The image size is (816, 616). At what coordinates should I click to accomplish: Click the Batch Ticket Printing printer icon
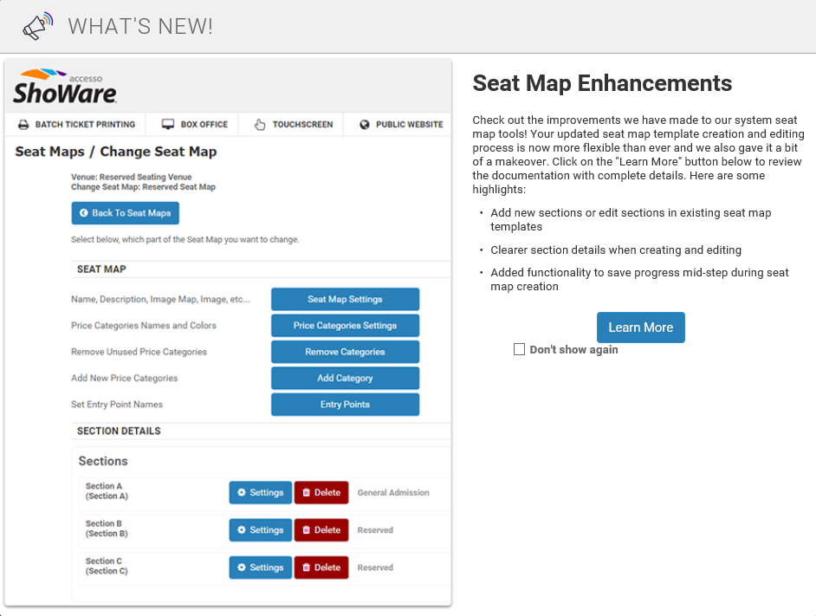[x=24, y=125]
